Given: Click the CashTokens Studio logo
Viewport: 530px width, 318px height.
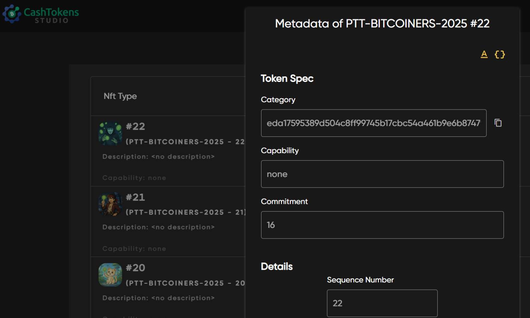Looking at the screenshot, I should (x=41, y=14).
